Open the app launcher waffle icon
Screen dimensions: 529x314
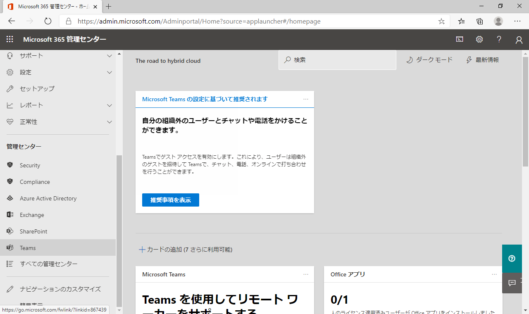click(x=10, y=39)
